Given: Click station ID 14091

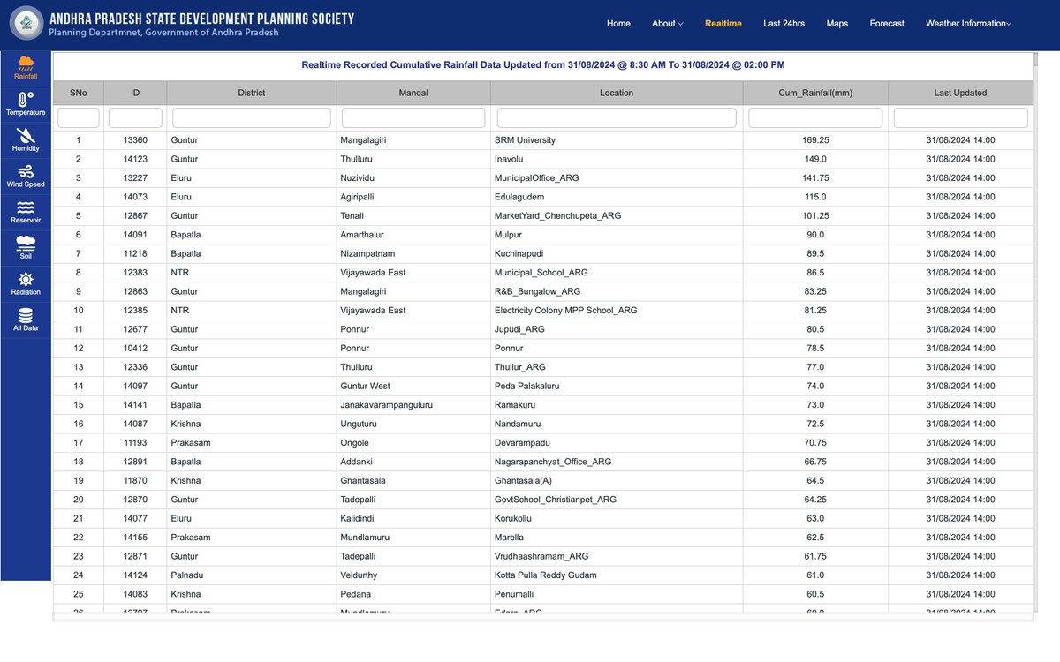Looking at the screenshot, I should tap(135, 235).
